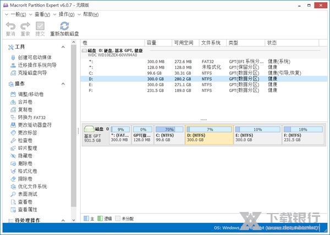Collapse Pending Operations (待处理操作) chevron
This screenshot has height=235, width=330.
point(63,221)
